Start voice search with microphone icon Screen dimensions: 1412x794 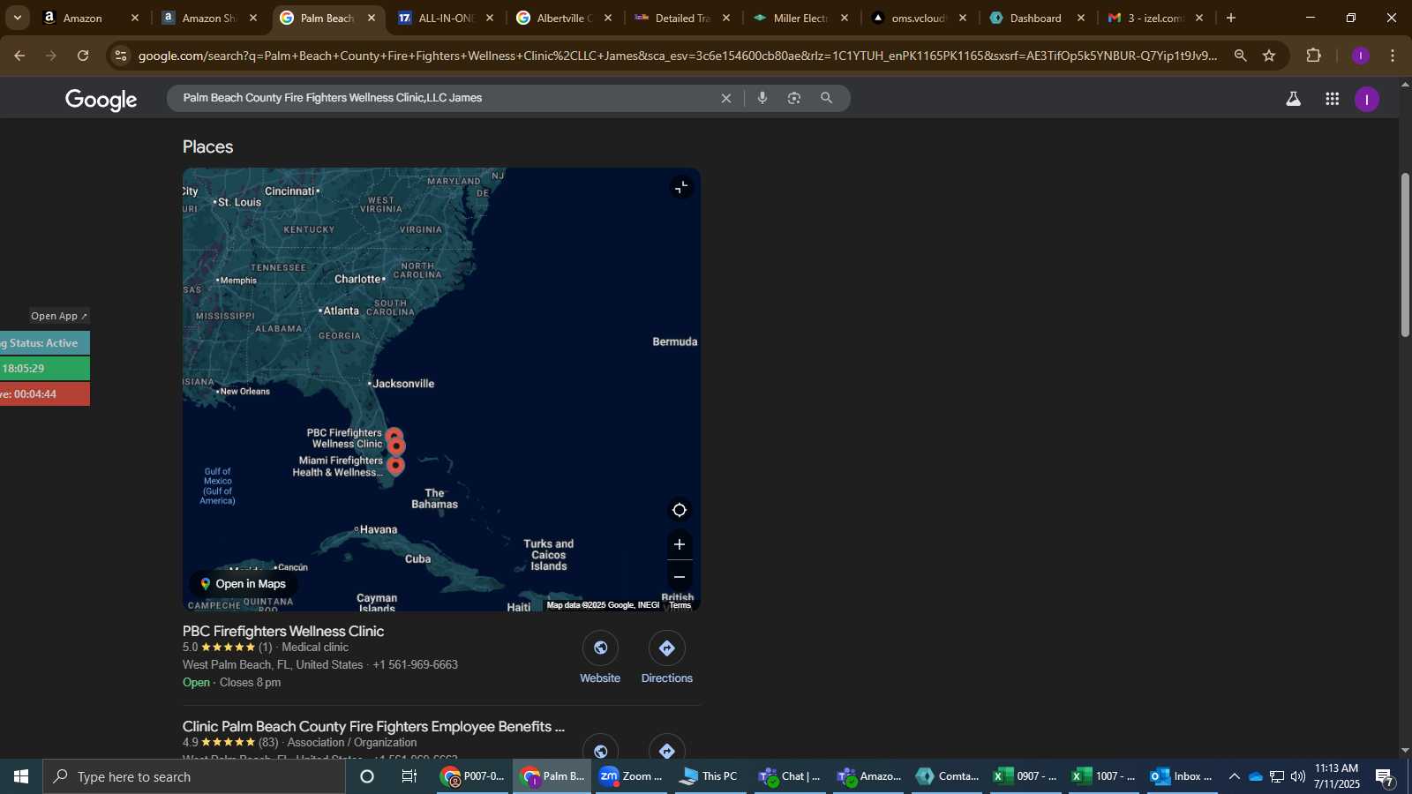click(762, 98)
